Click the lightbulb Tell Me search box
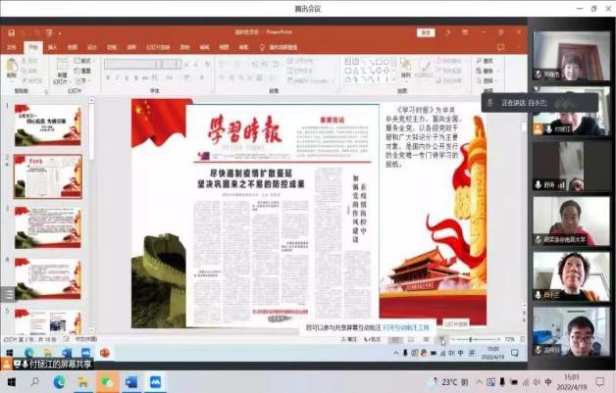 [x=280, y=47]
